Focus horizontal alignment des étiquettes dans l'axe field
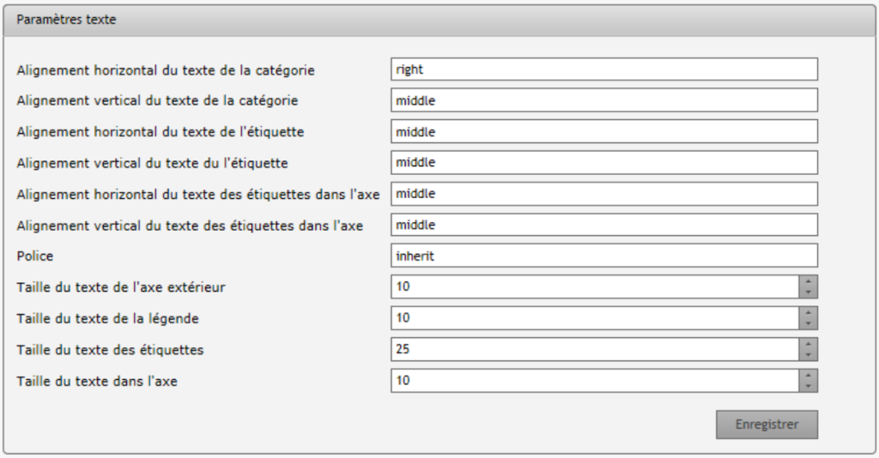This screenshot has width=879, height=458. coord(603,194)
